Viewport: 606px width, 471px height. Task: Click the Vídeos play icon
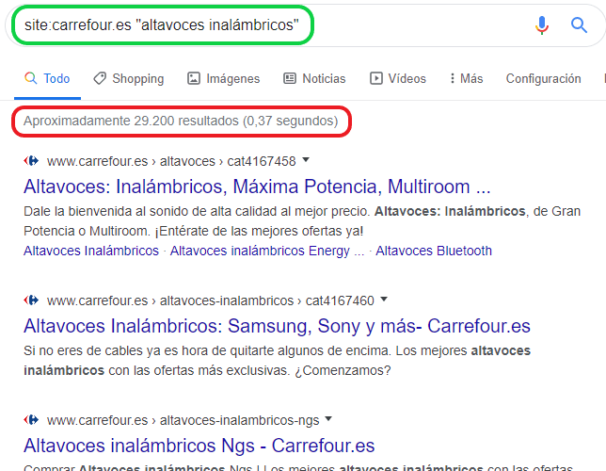376,78
